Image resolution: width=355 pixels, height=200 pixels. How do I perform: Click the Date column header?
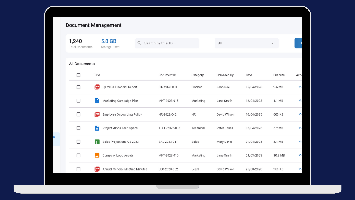(248, 75)
